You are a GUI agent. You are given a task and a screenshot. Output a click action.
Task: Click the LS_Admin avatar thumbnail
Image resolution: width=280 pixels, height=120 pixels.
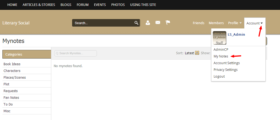click(220, 38)
